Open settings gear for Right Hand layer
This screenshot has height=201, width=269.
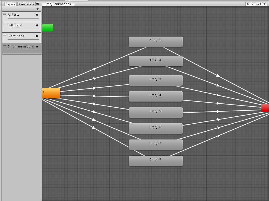coord(37,36)
